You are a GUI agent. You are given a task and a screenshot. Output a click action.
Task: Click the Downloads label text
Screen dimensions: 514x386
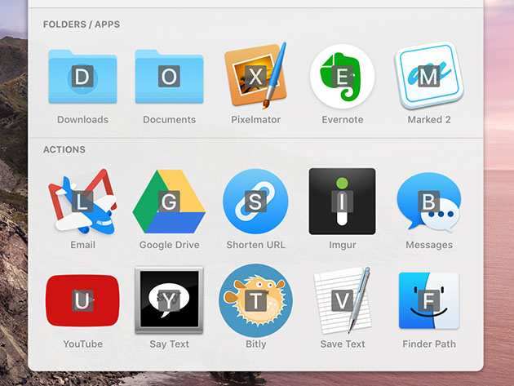tap(82, 120)
